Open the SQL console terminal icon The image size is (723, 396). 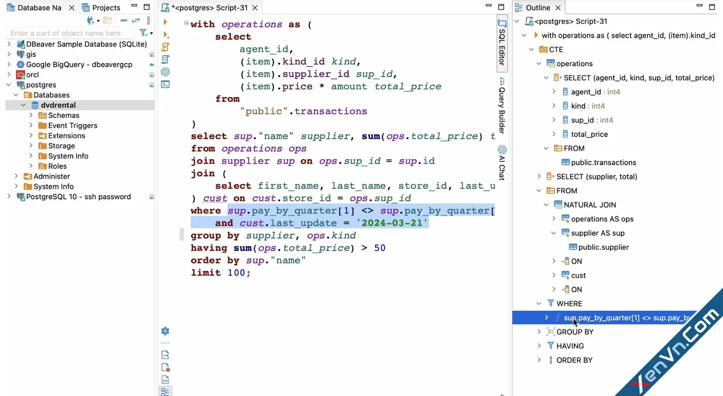tap(165, 84)
